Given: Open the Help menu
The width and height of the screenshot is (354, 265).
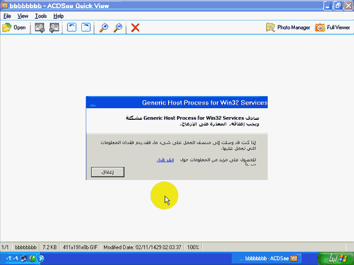Looking at the screenshot, I should [x=59, y=16].
